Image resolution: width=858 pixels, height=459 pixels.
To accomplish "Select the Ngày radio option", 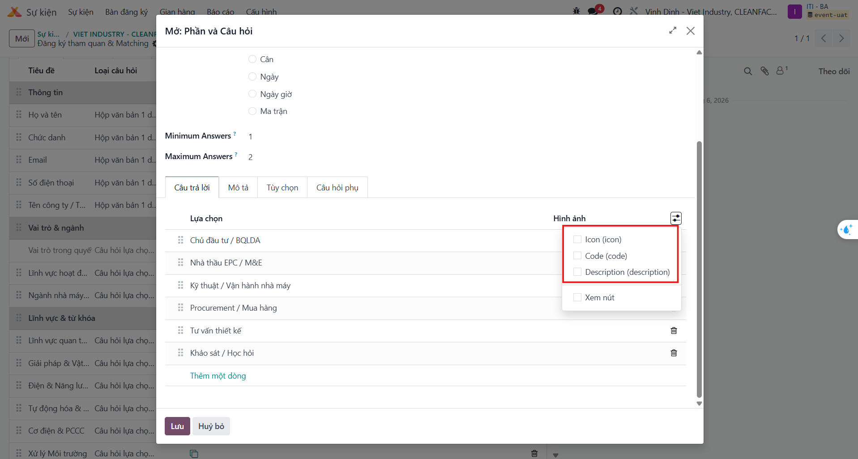I will [x=252, y=76].
